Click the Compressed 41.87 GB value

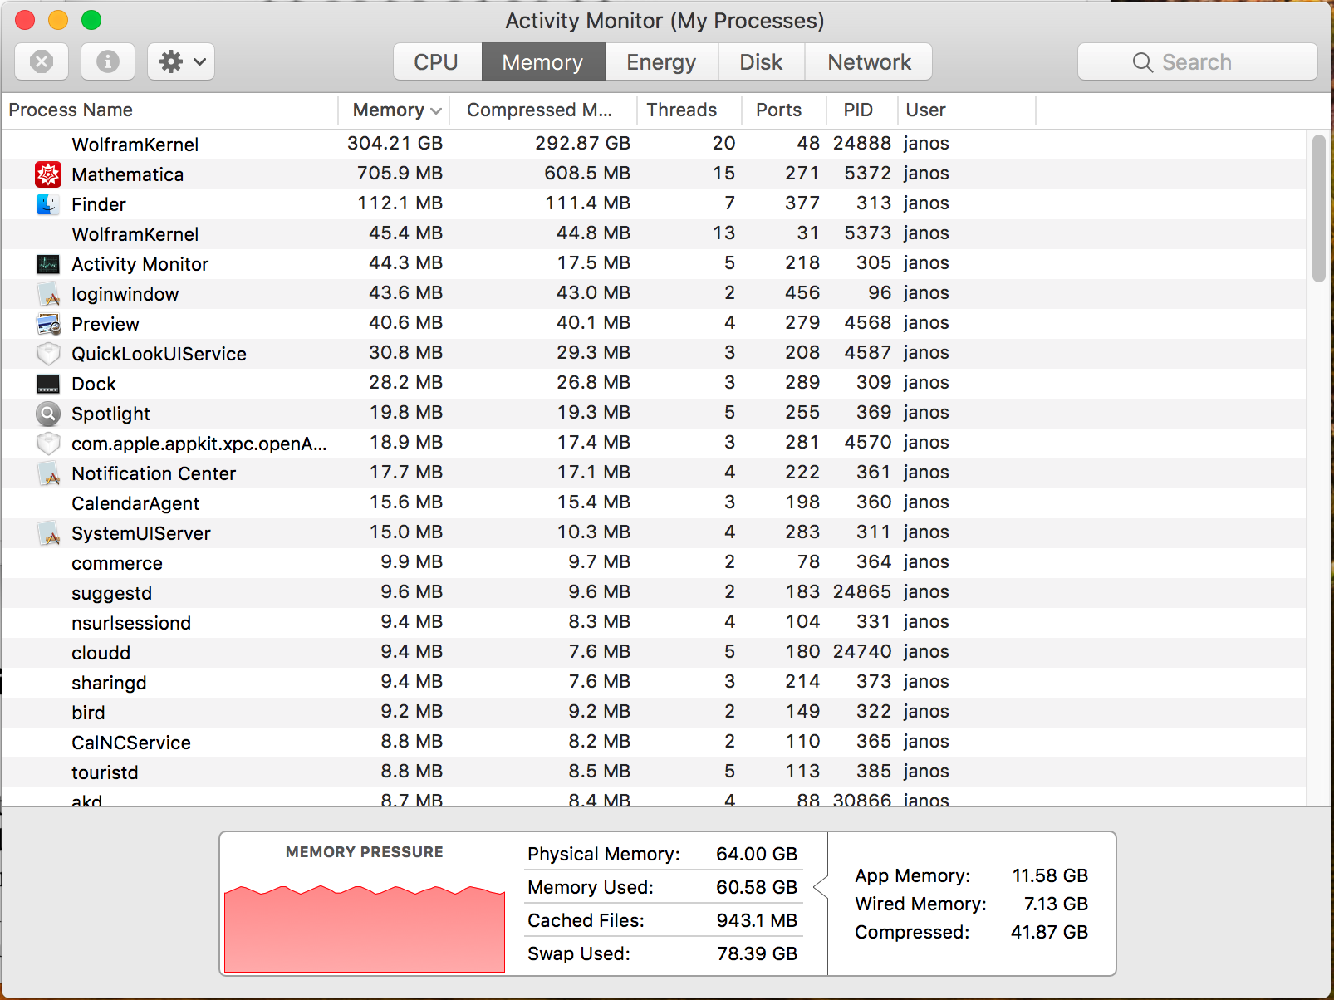click(x=1049, y=932)
